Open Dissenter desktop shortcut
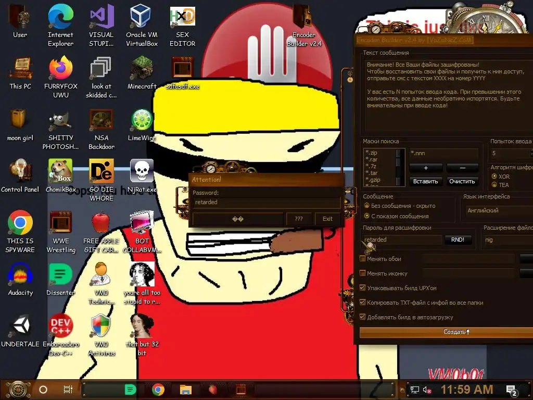Image resolution: width=533 pixels, height=400 pixels. (61, 279)
